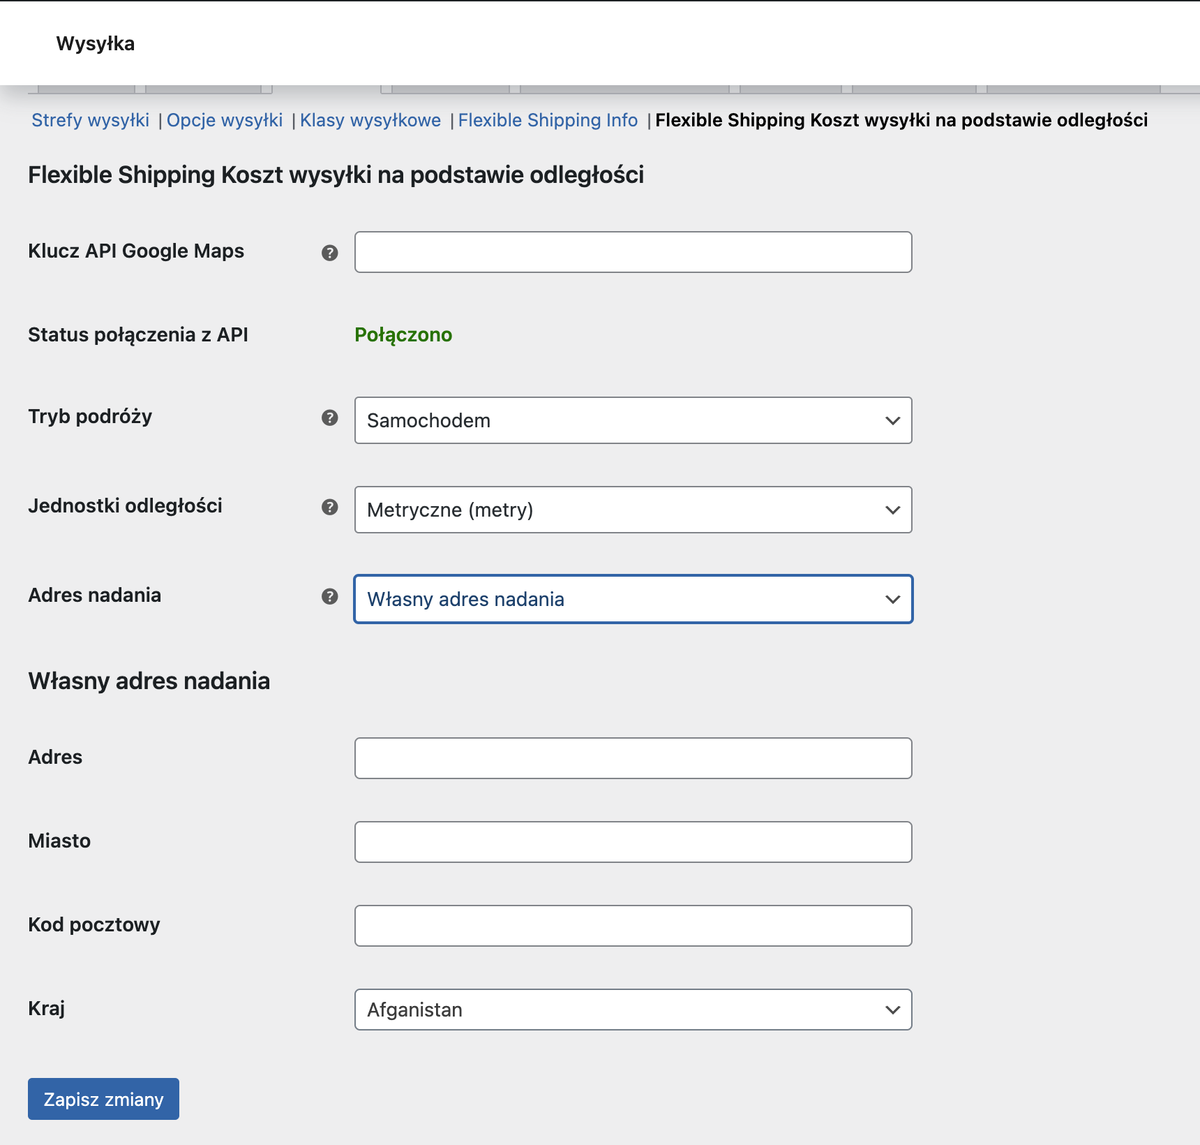The height and width of the screenshot is (1145, 1200).
Task: Show help tooltip for Tryb podróży
Action: click(330, 418)
